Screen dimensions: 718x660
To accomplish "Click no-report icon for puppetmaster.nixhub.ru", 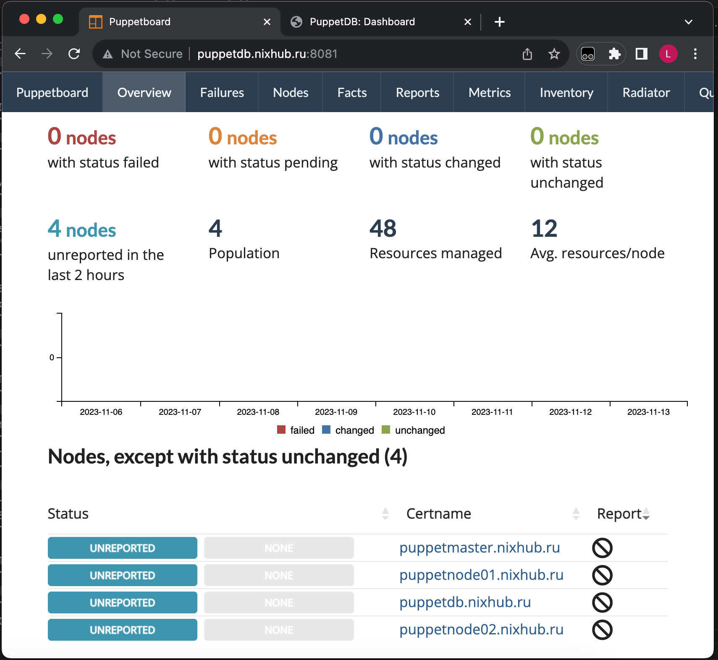I will click(602, 548).
